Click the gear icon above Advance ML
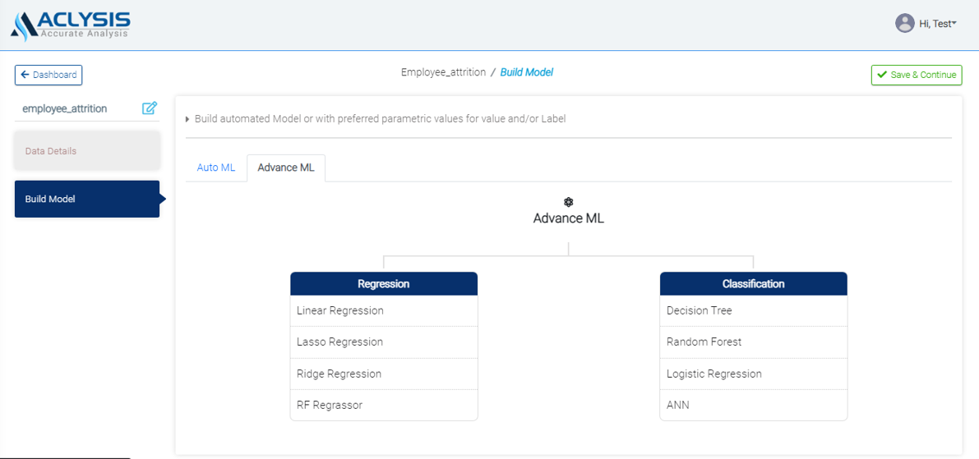The image size is (979, 459). [x=568, y=202]
